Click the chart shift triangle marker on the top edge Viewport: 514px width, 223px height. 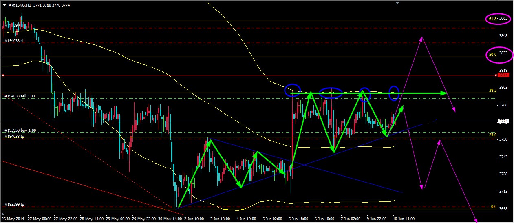click(x=397, y=3)
